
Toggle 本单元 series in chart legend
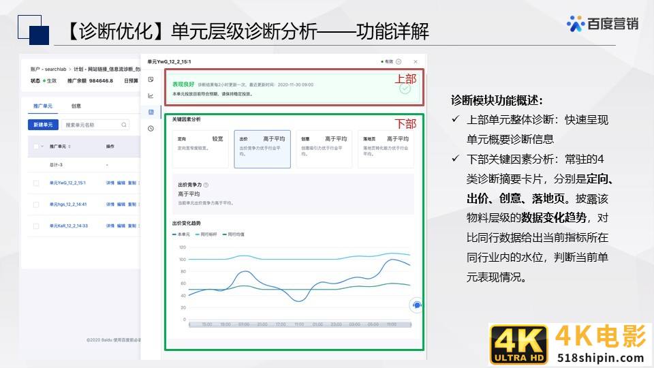pyautogui.click(x=181, y=234)
